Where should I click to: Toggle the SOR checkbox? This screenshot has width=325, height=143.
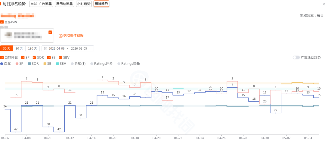[34, 57]
